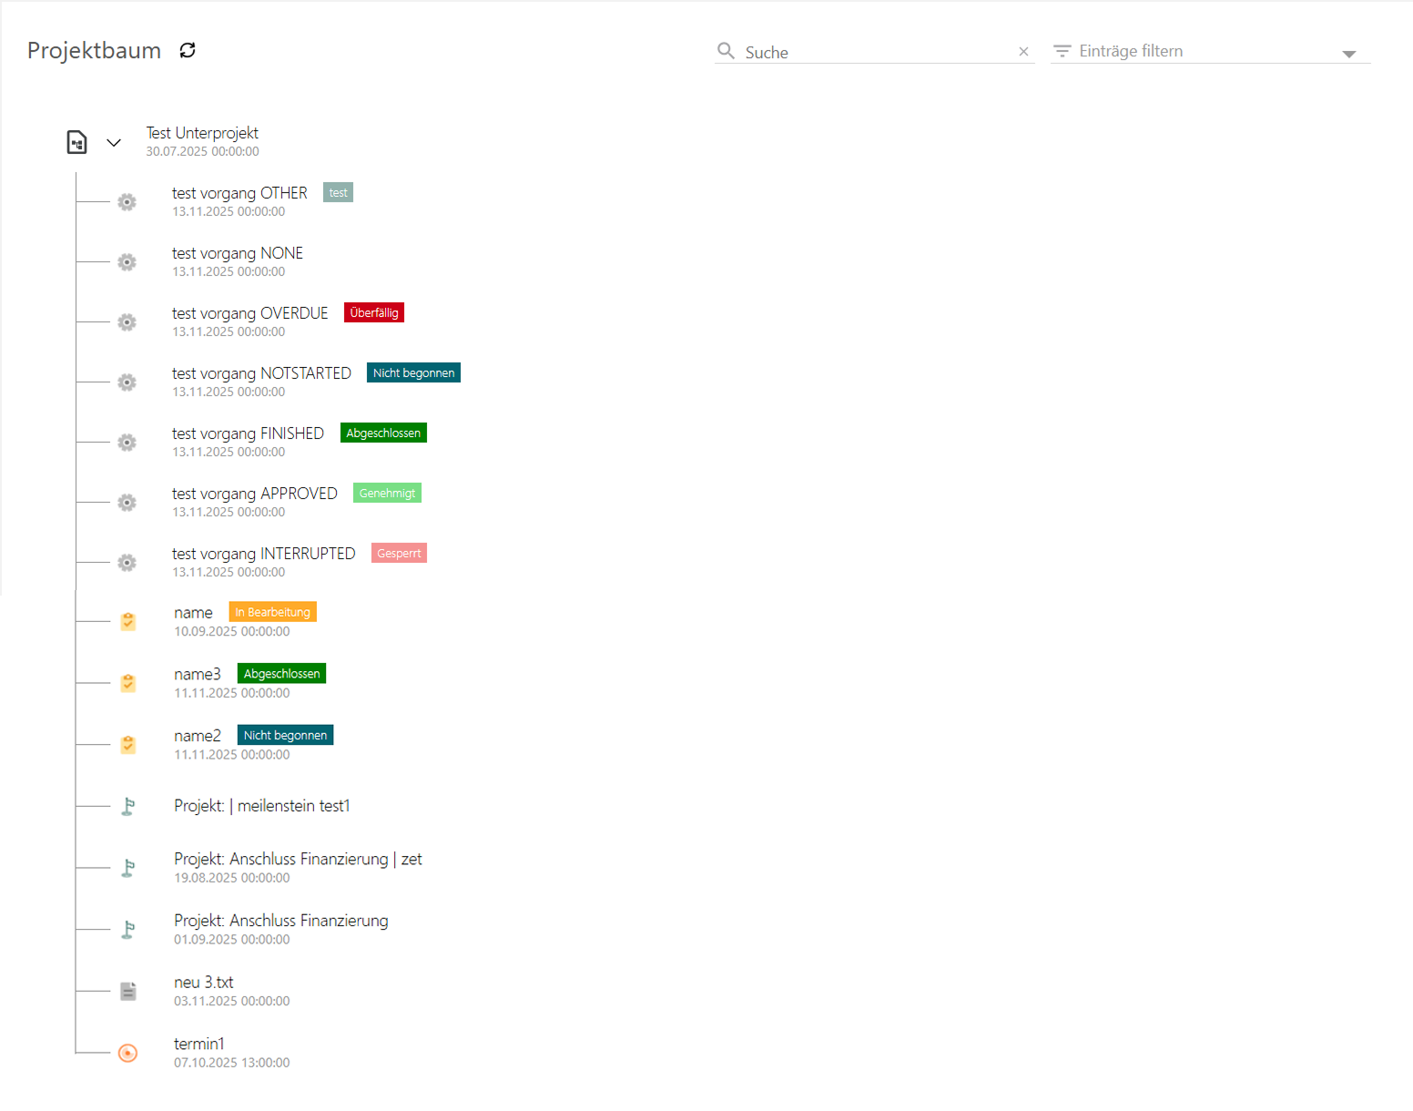Click the magnifying glass search icon
1413x1111 pixels.
click(x=726, y=51)
